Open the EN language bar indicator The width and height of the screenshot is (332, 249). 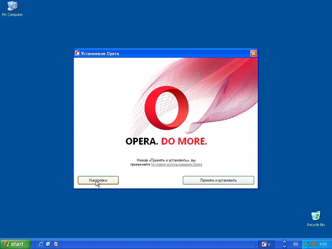(296, 244)
